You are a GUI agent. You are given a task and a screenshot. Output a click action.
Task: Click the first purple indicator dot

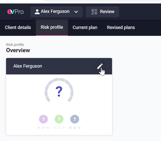click(x=39, y=128)
